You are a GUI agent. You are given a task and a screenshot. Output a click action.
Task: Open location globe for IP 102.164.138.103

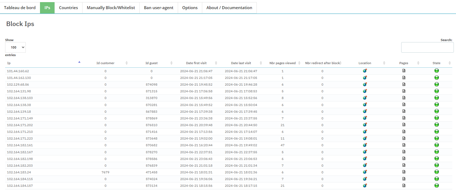(x=365, y=98)
